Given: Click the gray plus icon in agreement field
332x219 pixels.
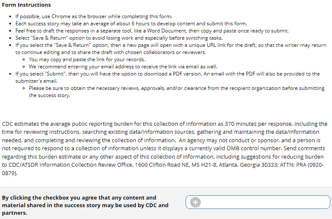Looking at the screenshot, I should (x=195, y=203).
